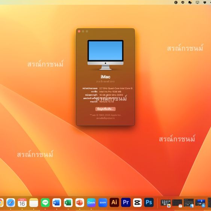
Task: Click the bell icon in the menu bar
Action: click(x=190, y=2)
